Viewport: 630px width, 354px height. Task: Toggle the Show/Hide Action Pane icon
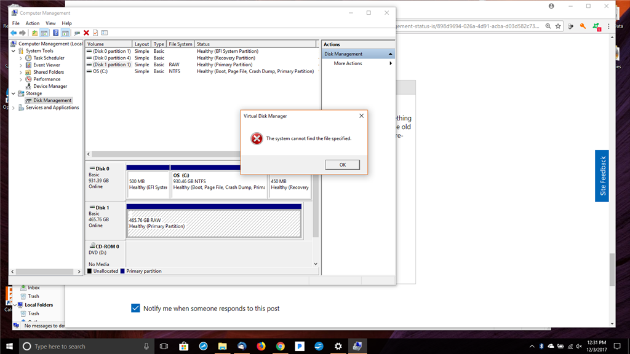[65, 32]
